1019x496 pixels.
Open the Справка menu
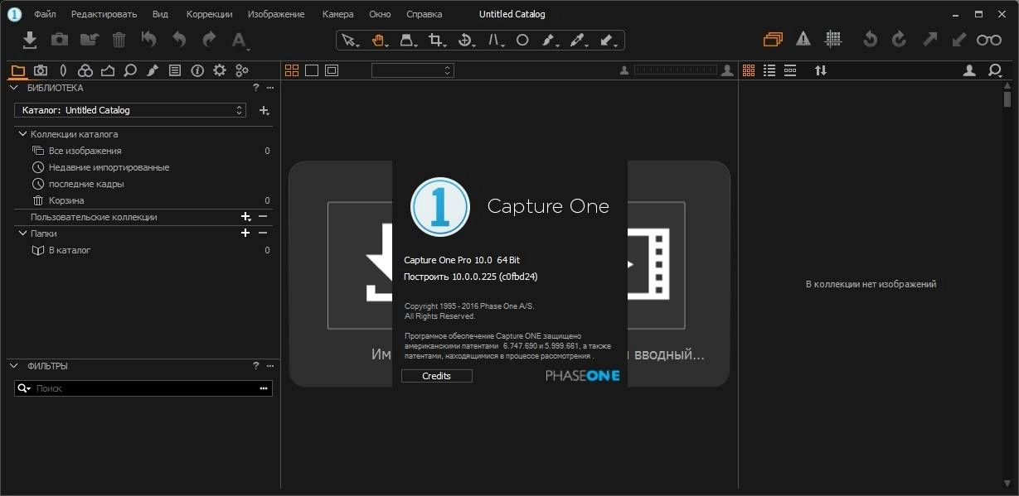point(424,14)
